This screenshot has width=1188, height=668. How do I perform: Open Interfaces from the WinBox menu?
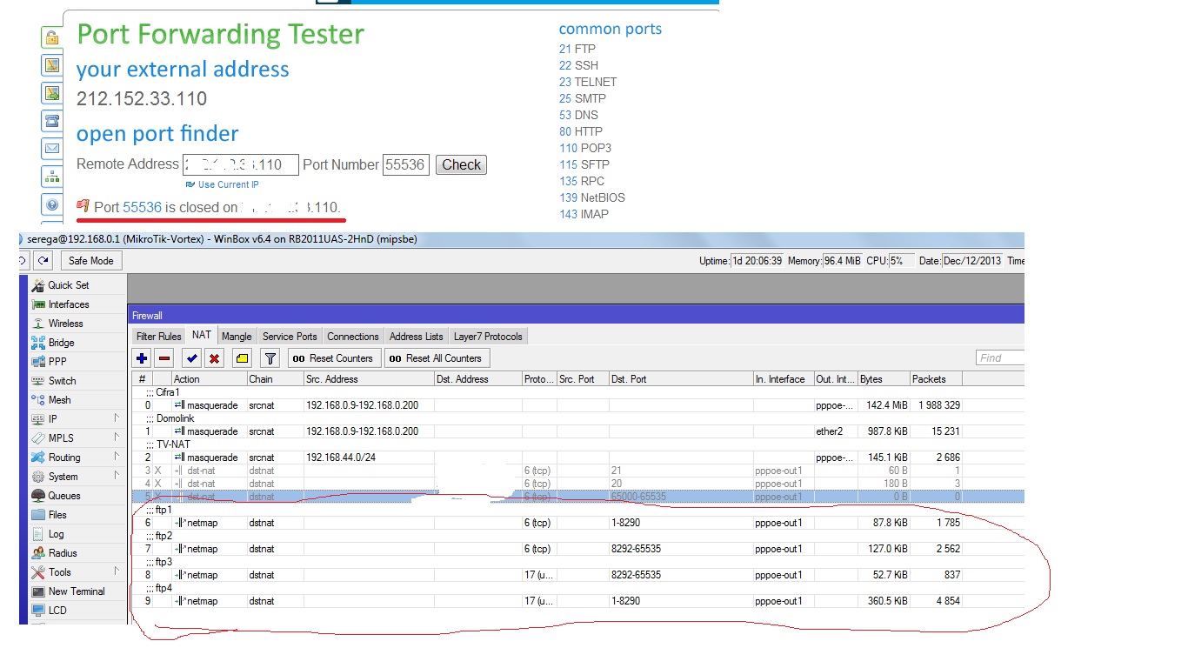[x=69, y=304]
